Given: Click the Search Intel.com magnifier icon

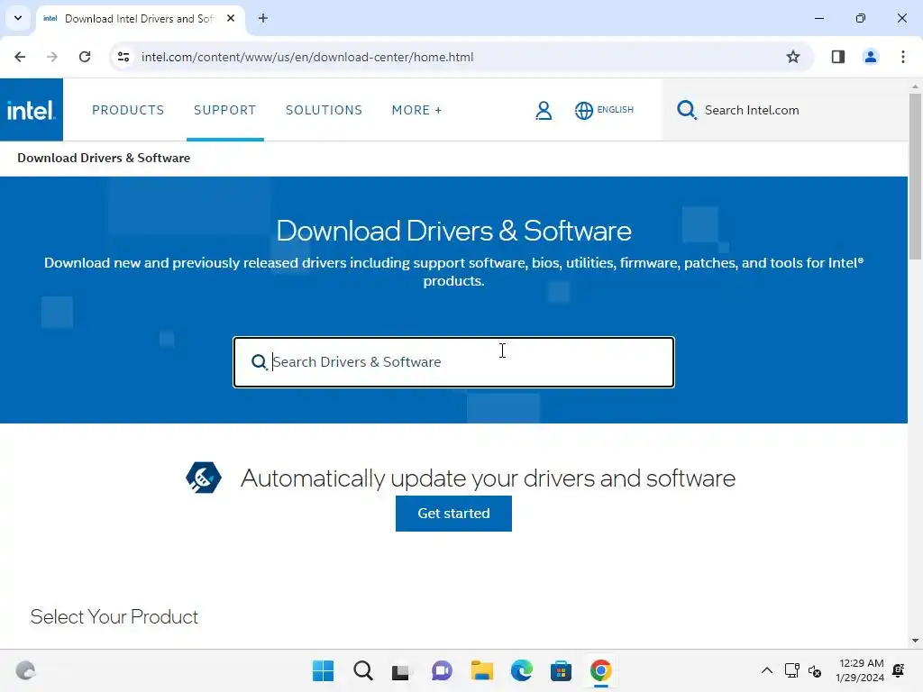Looking at the screenshot, I should 686,110.
